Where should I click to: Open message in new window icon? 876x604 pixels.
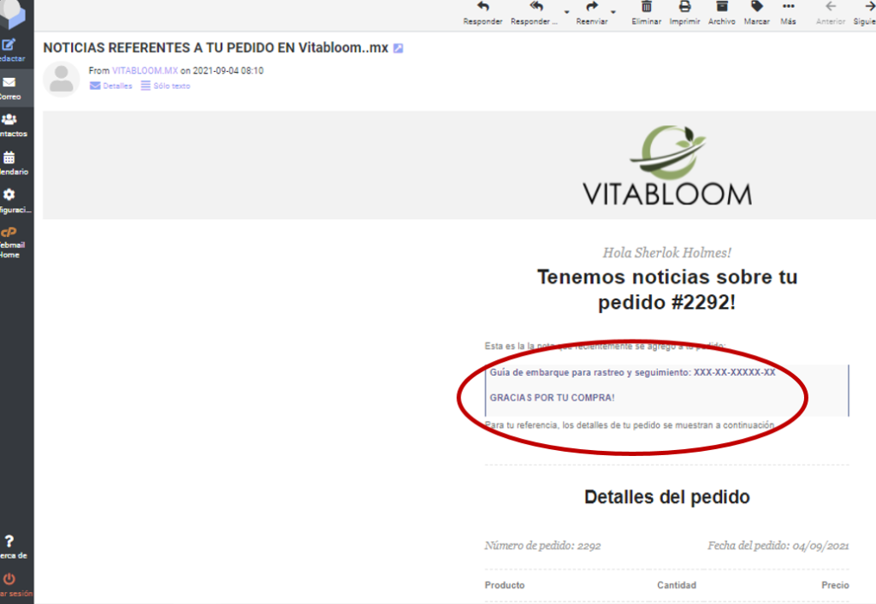pos(399,49)
